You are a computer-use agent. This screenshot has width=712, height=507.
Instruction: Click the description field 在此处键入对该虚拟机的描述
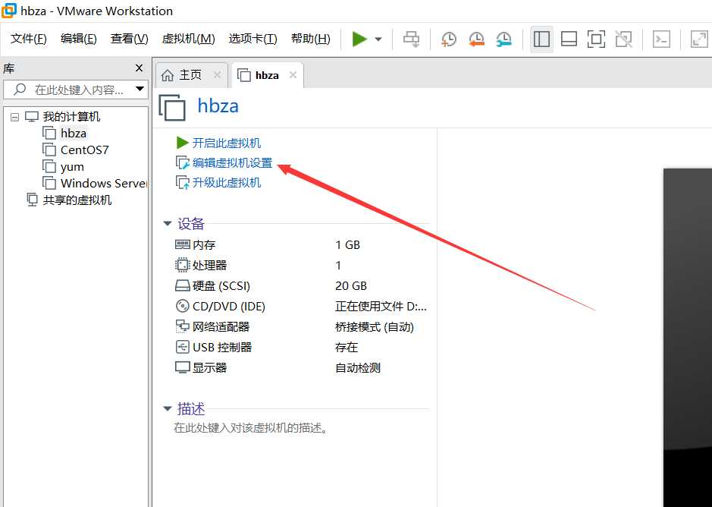pyautogui.click(x=251, y=428)
